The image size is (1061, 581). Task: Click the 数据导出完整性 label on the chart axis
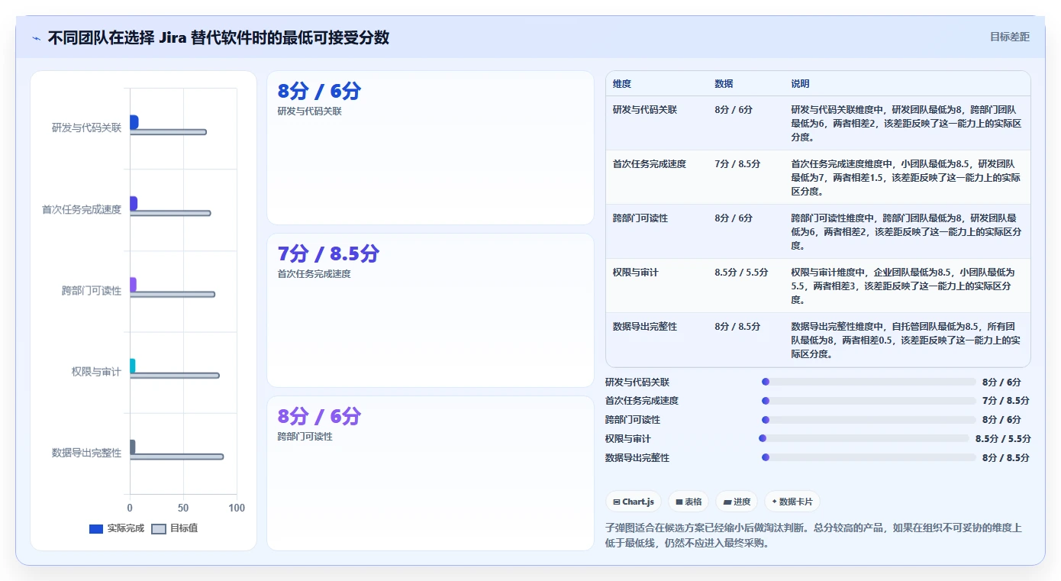[86, 453]
